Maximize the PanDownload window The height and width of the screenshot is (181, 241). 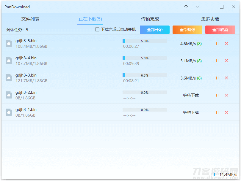(x=221, y=7)
